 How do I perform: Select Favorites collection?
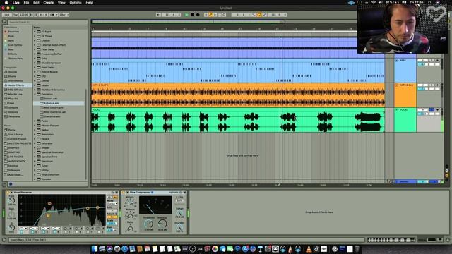tap(14, 32)
